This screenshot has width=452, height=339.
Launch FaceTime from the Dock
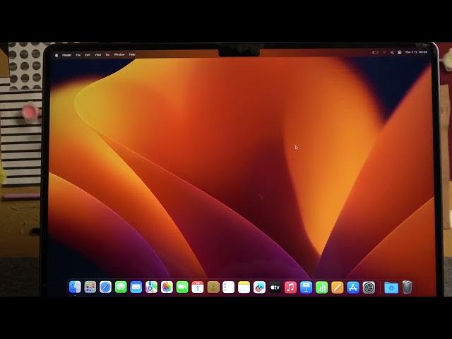pos(182,287)
